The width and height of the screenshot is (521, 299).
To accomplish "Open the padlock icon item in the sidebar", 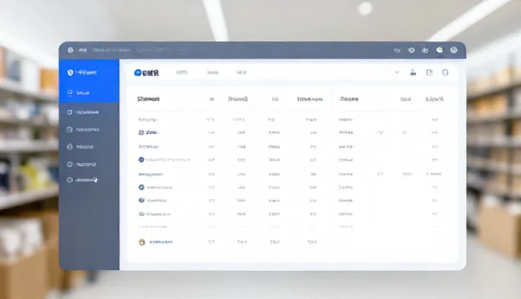I will pyautogui.click(x=80, y=146).
